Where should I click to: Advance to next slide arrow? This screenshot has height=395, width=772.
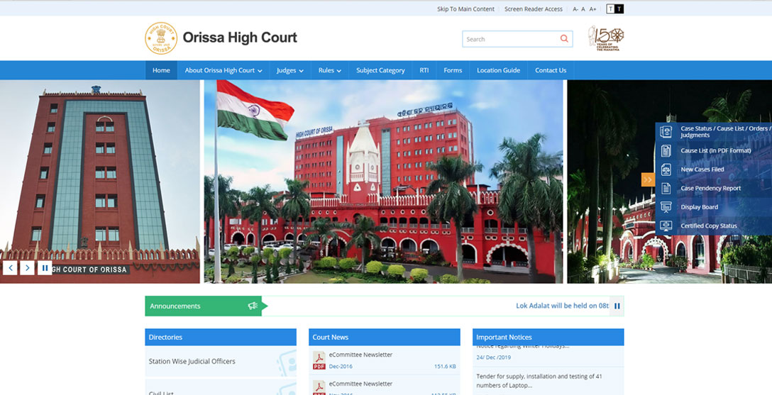tap(27, 267)
